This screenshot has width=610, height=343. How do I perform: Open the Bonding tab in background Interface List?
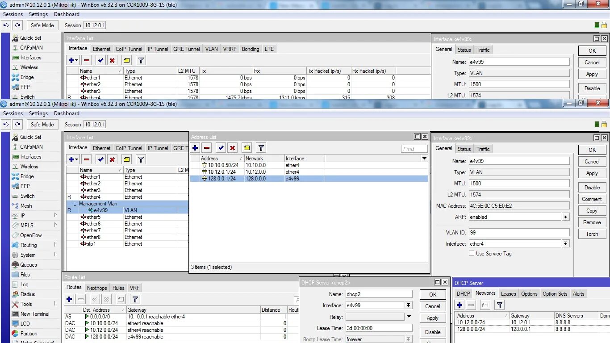pyautogui.click(x=251, y=49)
